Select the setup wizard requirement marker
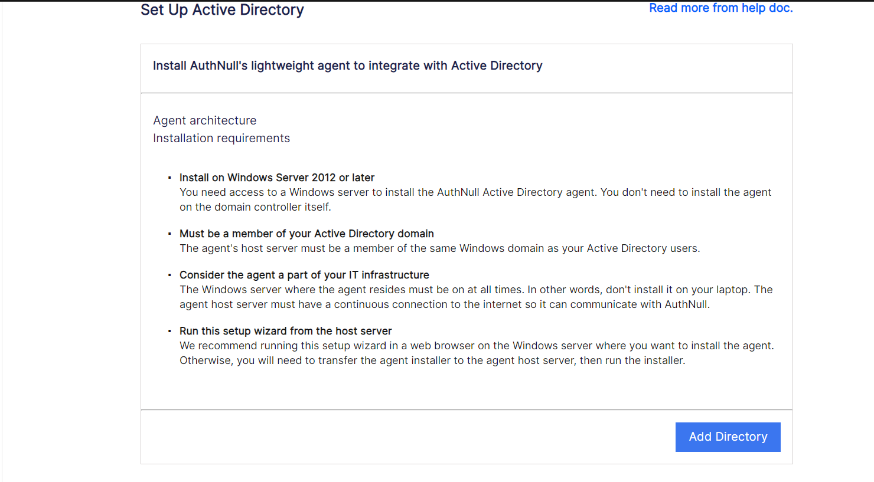Viewport: 874px width, 482px height. (x=170, y=330)
